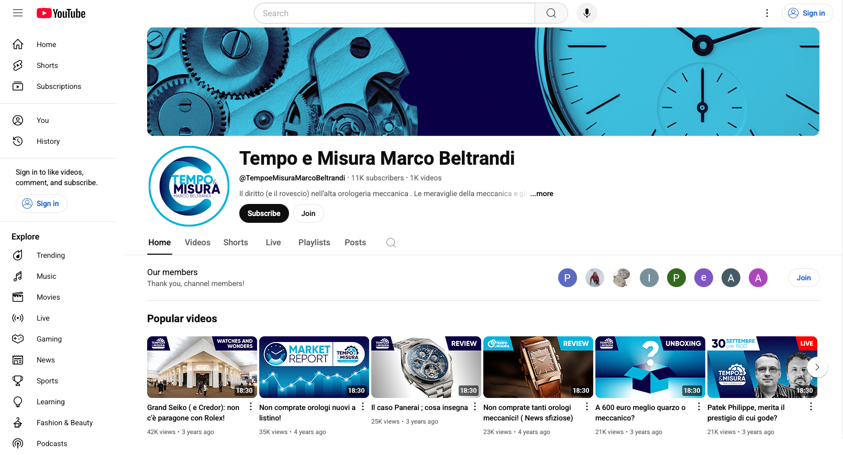Image resolution: width=843 pixels, height=455 pixels.
Task: Switch to the Videos tab
Action: click(x=197, y=243)
